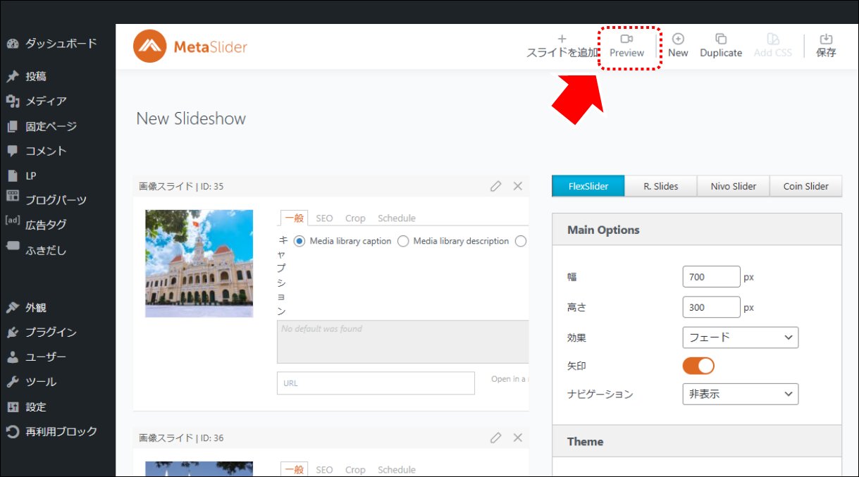Toggle the 矢印 arrows switch
Image resolution: width=859 pixels, height=477 pixels.
(x=698, y=366)
